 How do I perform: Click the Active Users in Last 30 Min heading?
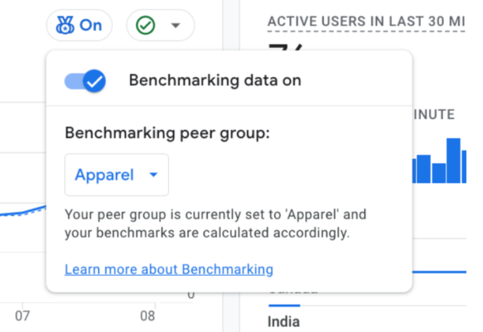tap(366, 22)
